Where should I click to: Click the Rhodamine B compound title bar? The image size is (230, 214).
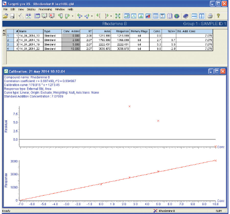coord(114,24)
